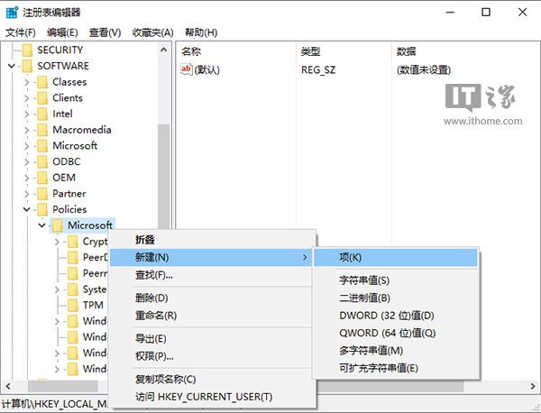Click the REG_SZ type cell
Image resolution: width=541 pixels, height=413 pixels.
click(318, 70)
